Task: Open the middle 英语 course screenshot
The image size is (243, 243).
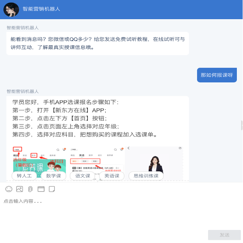Action: [96, 164]
